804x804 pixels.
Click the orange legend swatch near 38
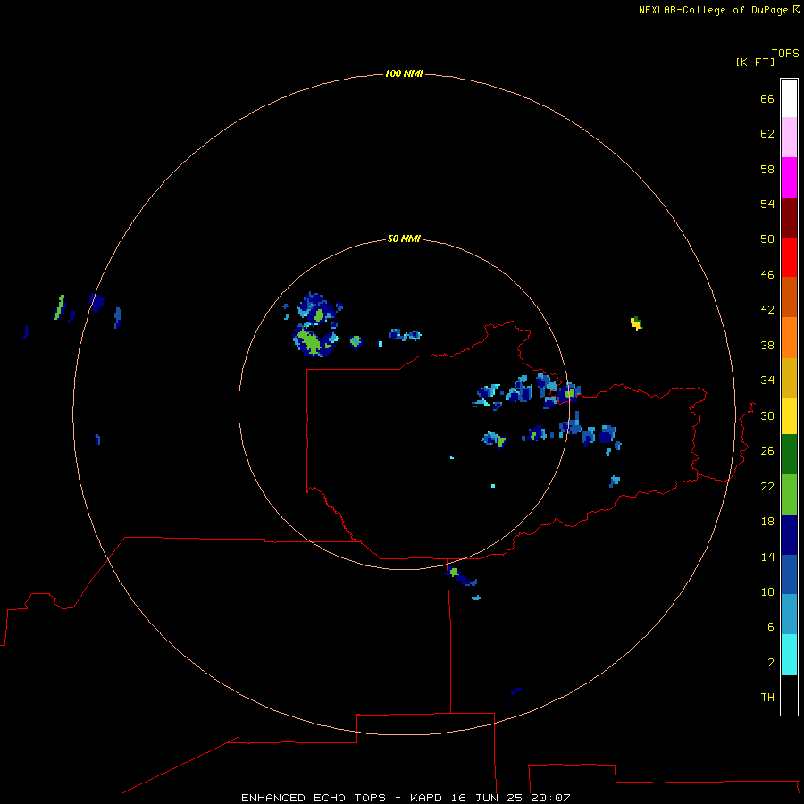[x=789, y=338]
